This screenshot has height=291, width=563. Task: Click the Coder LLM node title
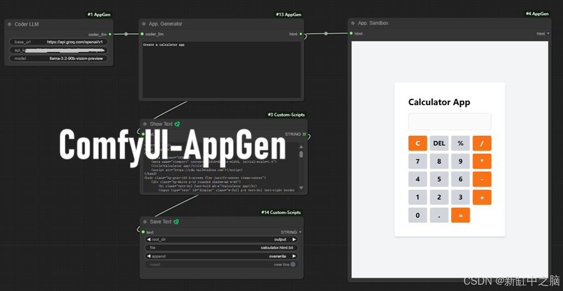pyautogui.click(x=26, y=24)
